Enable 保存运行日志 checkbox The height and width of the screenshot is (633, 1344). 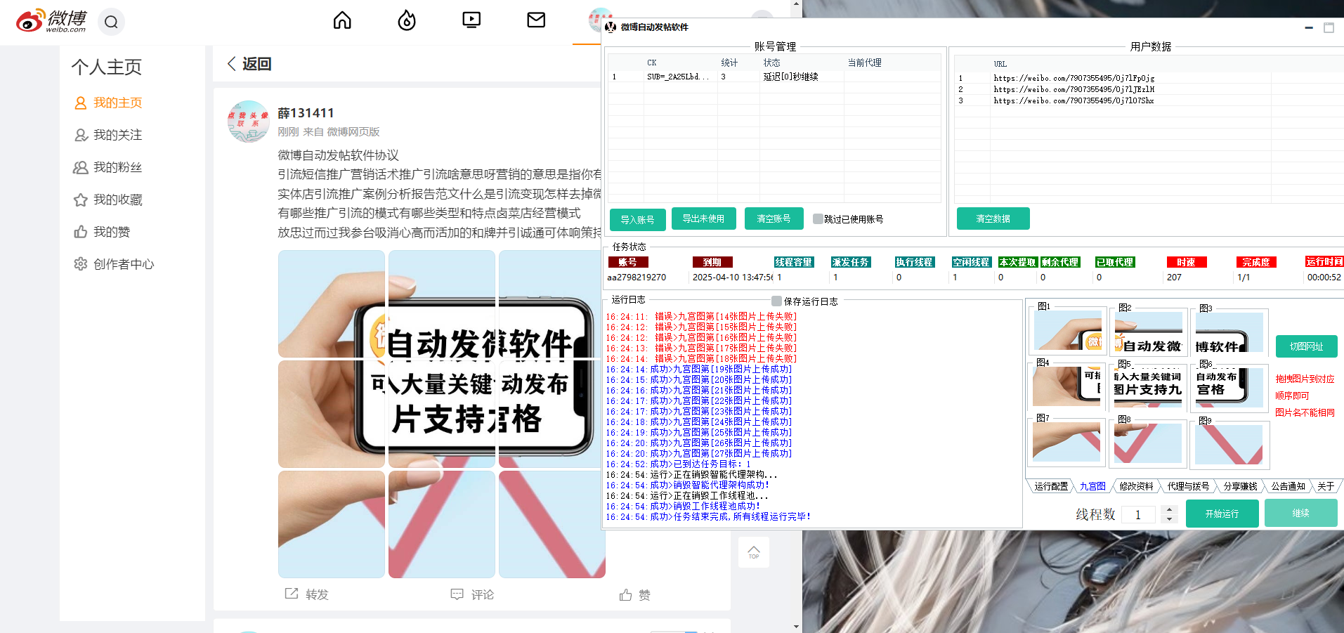(x=775, y=300)
